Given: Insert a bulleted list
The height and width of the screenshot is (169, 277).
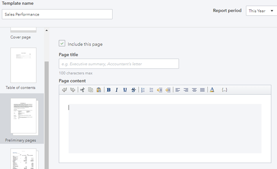Looking at the screenshot, I should click(x=151, y=90).
